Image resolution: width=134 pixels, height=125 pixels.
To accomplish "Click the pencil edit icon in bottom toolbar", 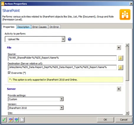I will [x=11, y=120].
